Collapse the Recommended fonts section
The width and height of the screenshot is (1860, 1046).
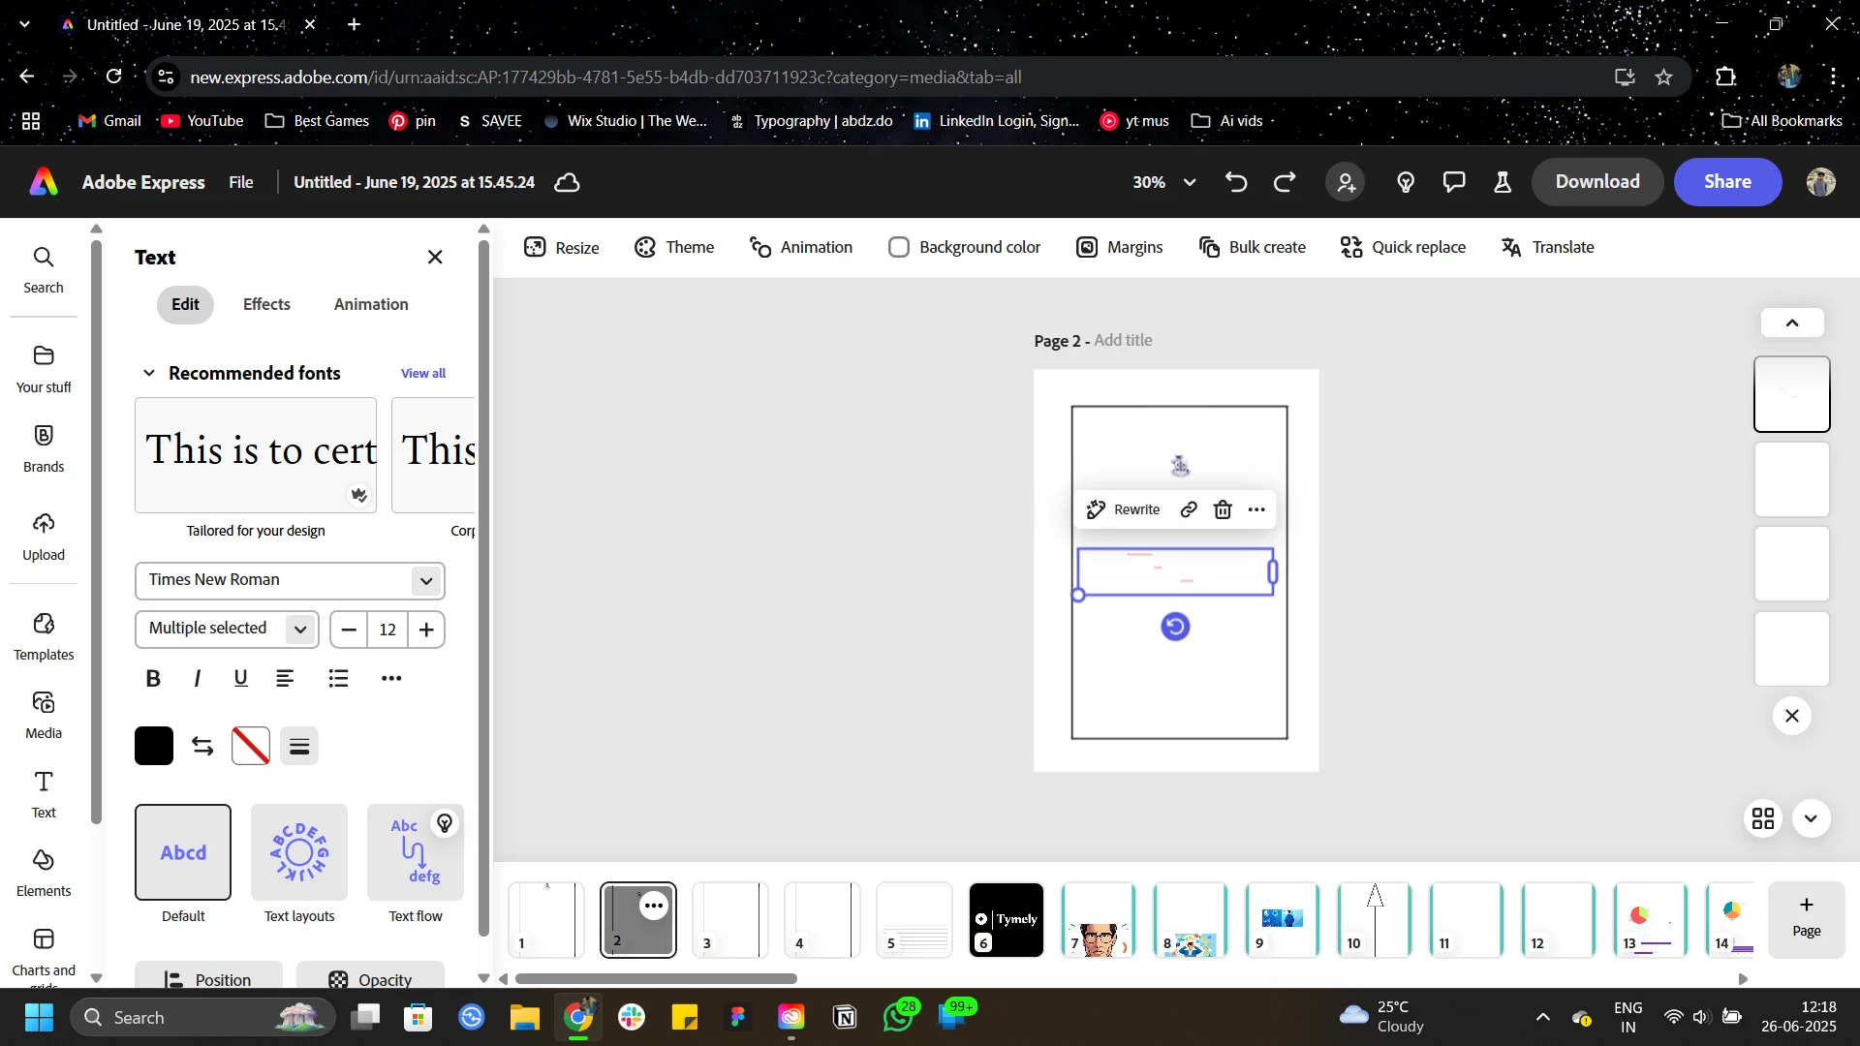click(x=149, y=373)
